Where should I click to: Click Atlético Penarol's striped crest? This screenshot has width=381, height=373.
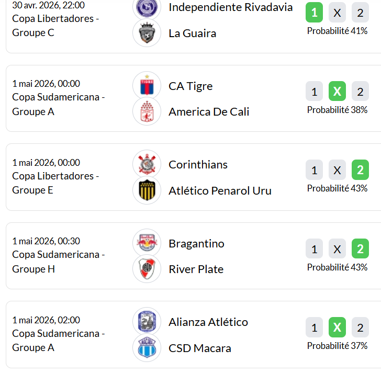[147, 191]
